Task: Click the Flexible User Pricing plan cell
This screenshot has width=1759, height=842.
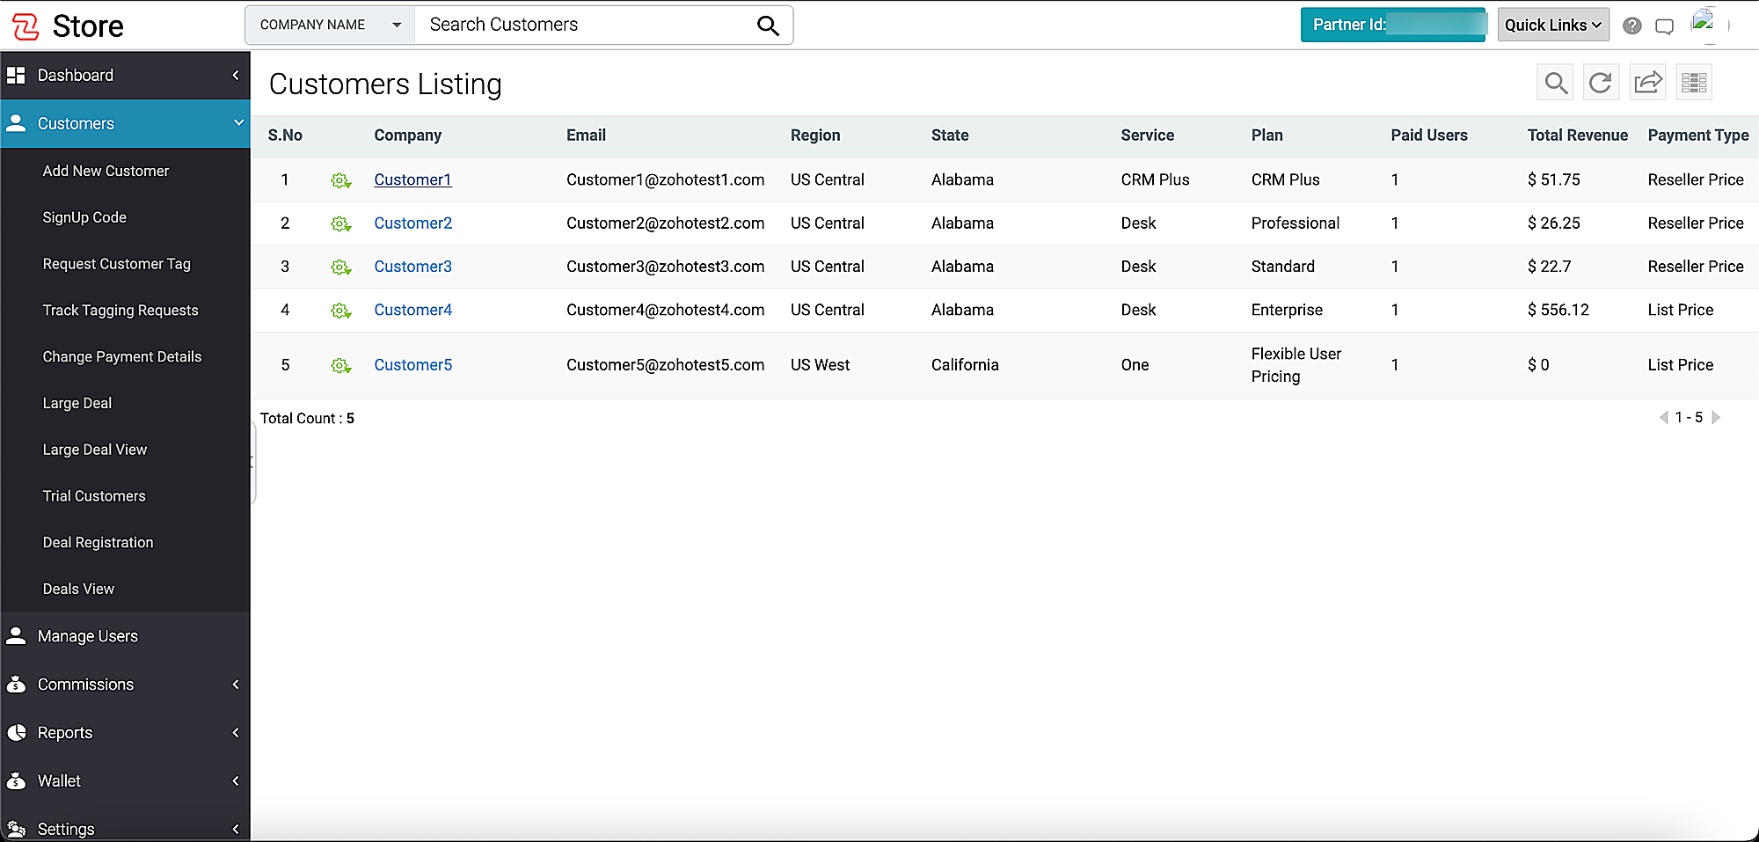Action: (x=1296, y=365)
